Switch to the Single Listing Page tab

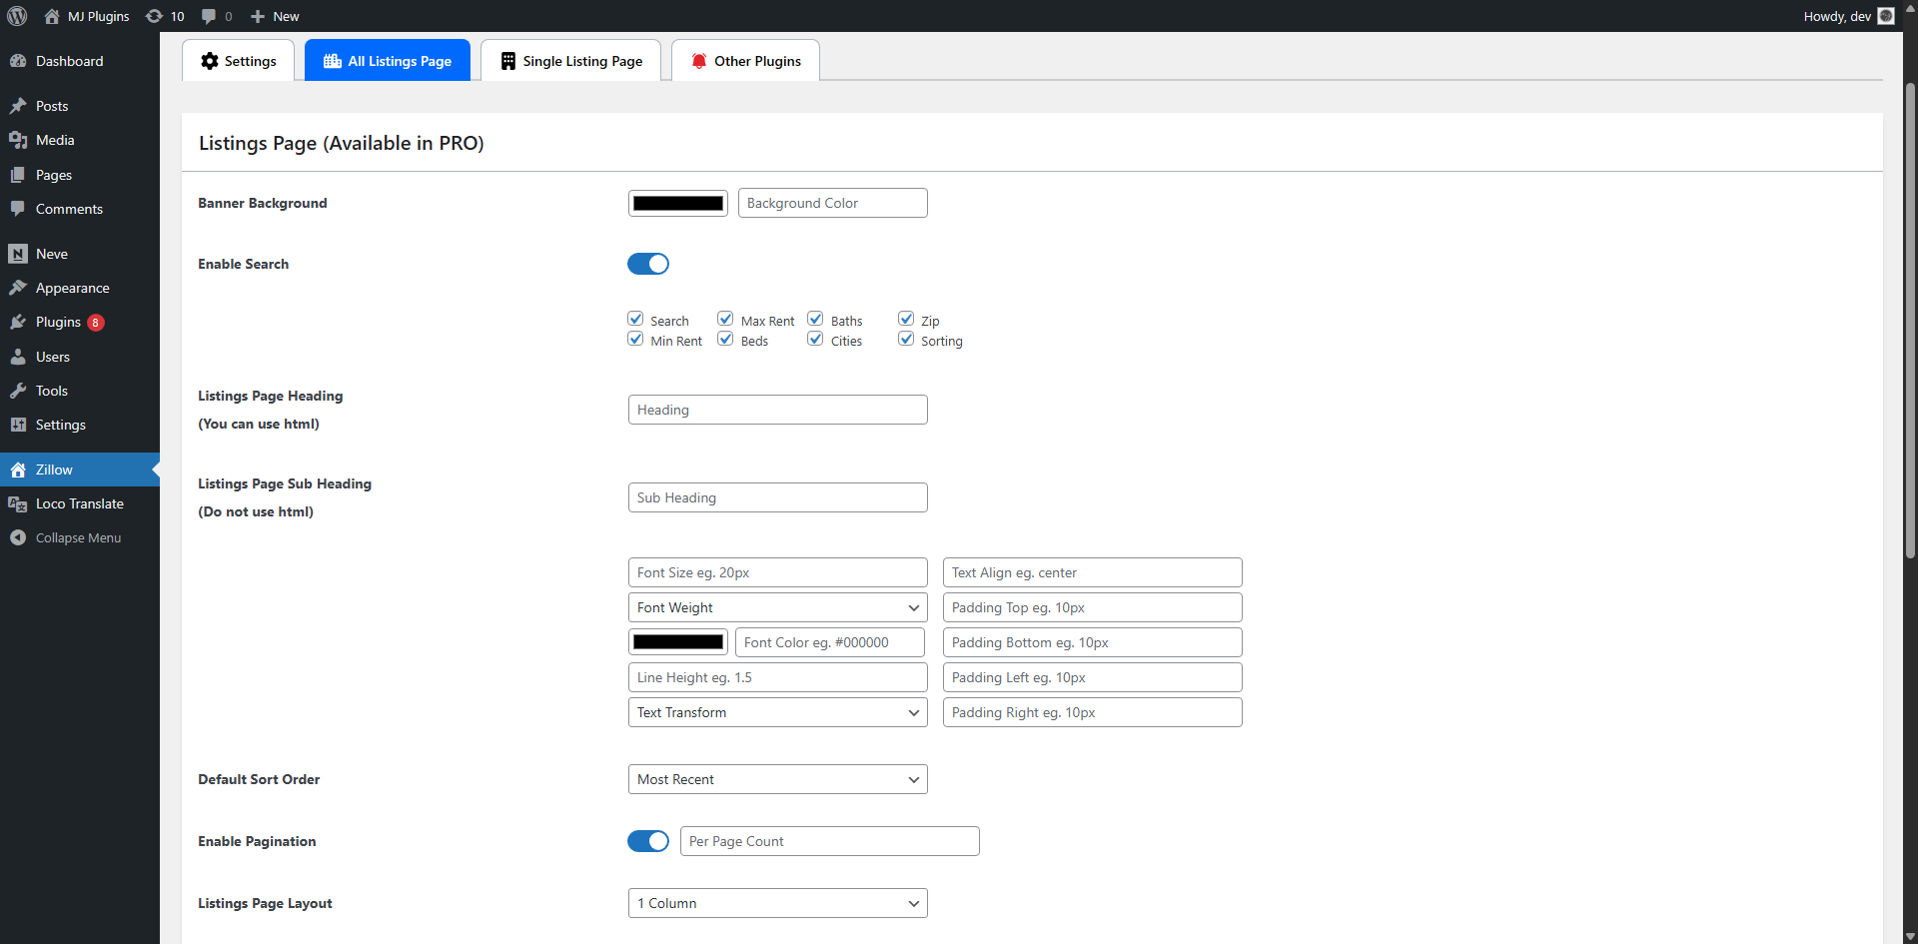pos(570,61)
